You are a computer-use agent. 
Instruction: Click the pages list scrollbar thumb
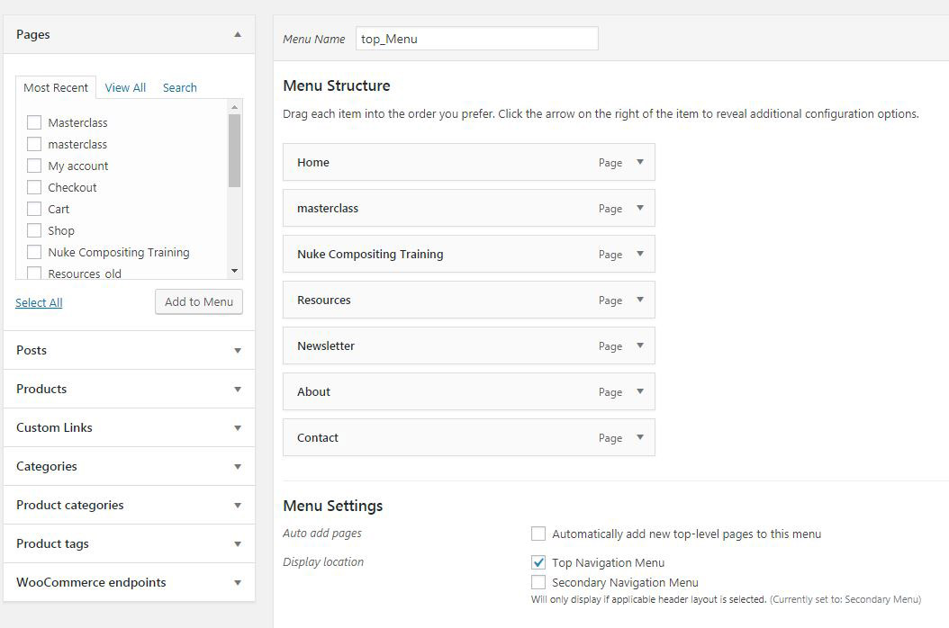point(235,150)
